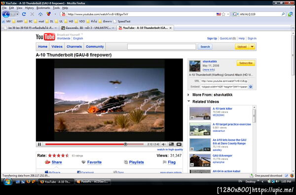Open the Help link in YouTube header

click(241, 39)
